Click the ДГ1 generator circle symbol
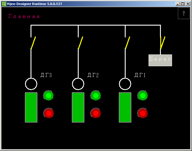 (x=125, y=84)
